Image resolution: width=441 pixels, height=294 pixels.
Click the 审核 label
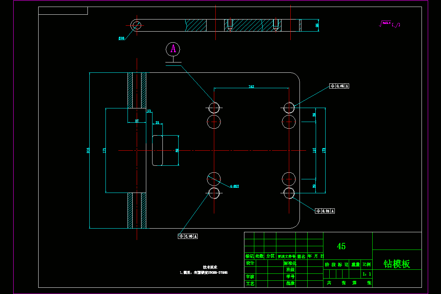coord(250,276)
